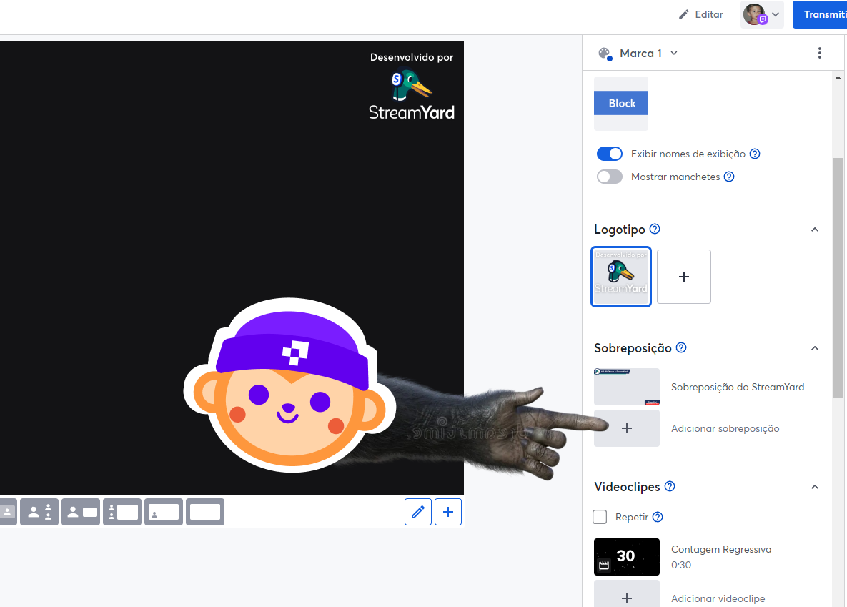Choose the screen with small person layout
Viewport: 847px width, 607px height.
pyautogui.click(x=164, y=512)
